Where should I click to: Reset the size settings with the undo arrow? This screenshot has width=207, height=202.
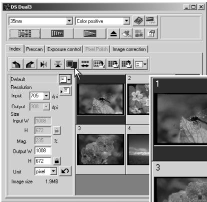[65, 171]
